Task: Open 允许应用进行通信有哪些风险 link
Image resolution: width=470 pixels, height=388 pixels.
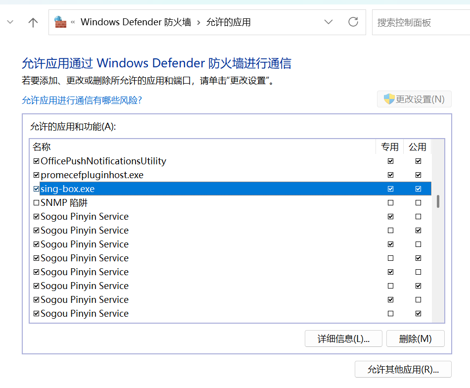Action: (82, 100)
